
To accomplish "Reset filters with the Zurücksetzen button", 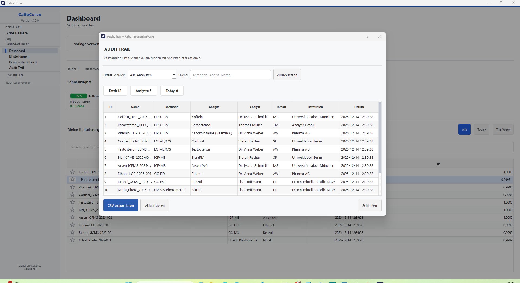I will [x=287, y=75].
